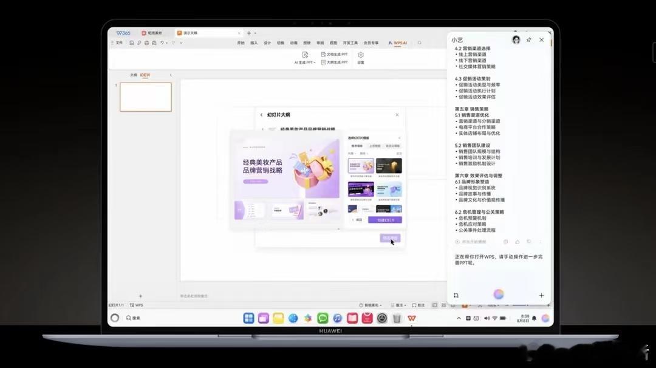Viewport: 656px width, 368px height.
Task: Open the trash bin in dock
Action: [397, 318]
